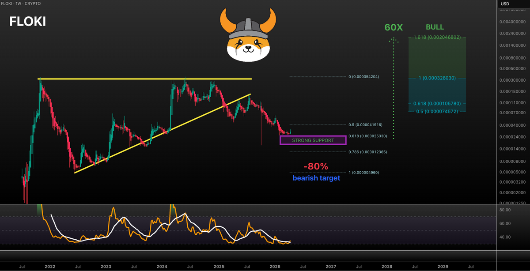
Task: Select the '0.618 (0.000105780)' extension label
Action: pyautogui.click(x=437, y=103)
